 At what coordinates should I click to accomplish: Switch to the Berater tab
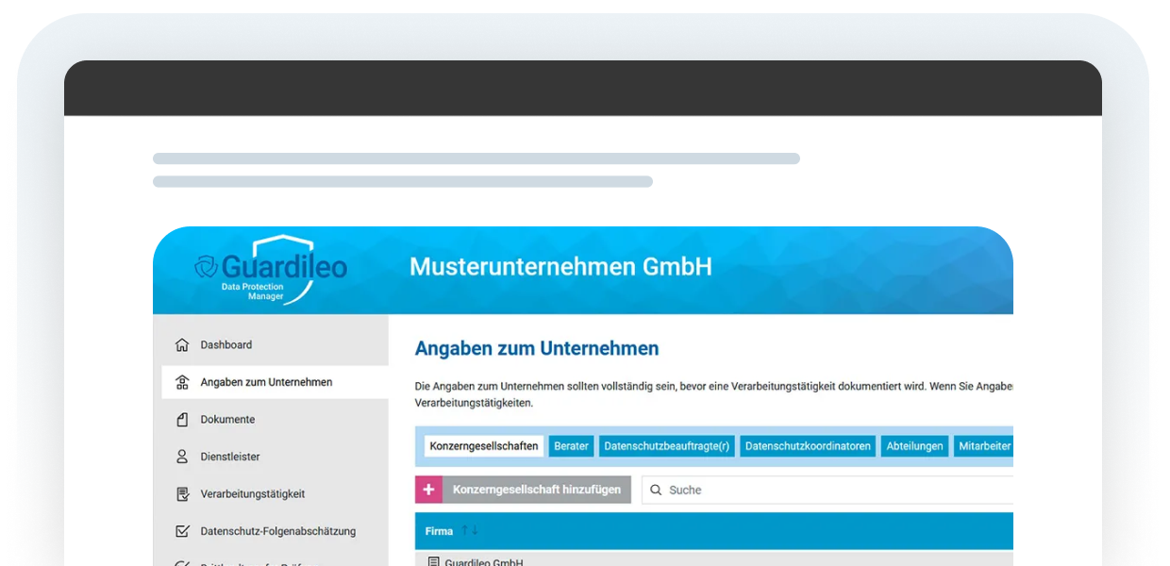click(571, 446)
